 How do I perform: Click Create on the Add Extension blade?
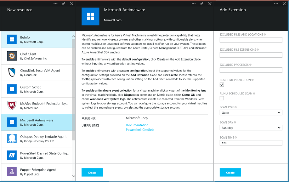(x=230, y=173)
